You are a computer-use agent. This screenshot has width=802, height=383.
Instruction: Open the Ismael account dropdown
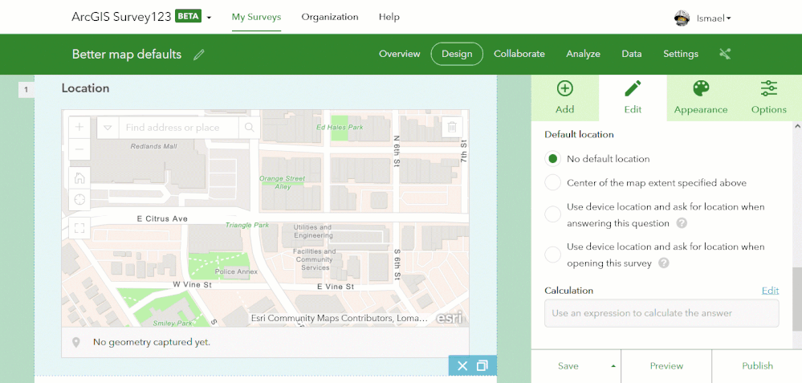tap(713, 18)
